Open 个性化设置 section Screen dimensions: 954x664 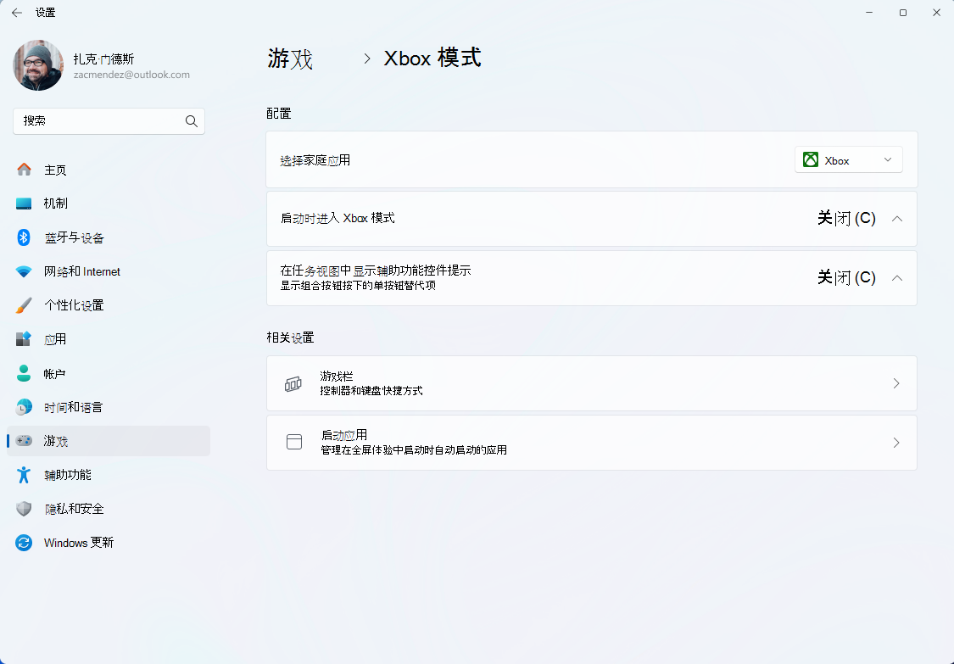click(x=109, y=305)
